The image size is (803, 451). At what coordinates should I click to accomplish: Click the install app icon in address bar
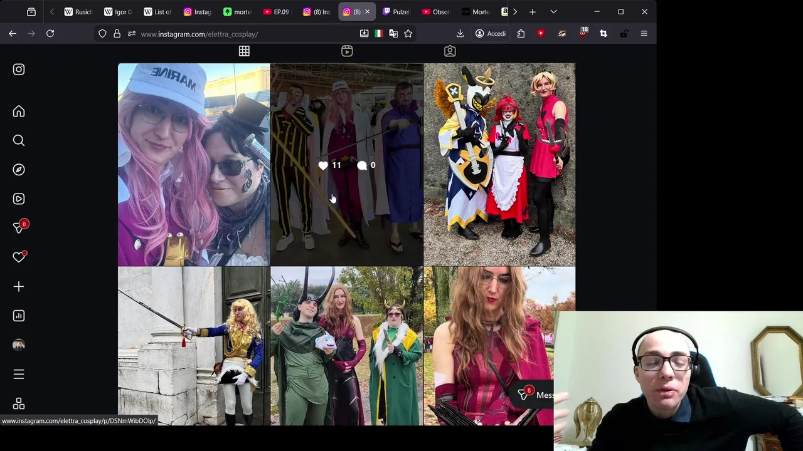pyautogui.click(x=364, y=34)
